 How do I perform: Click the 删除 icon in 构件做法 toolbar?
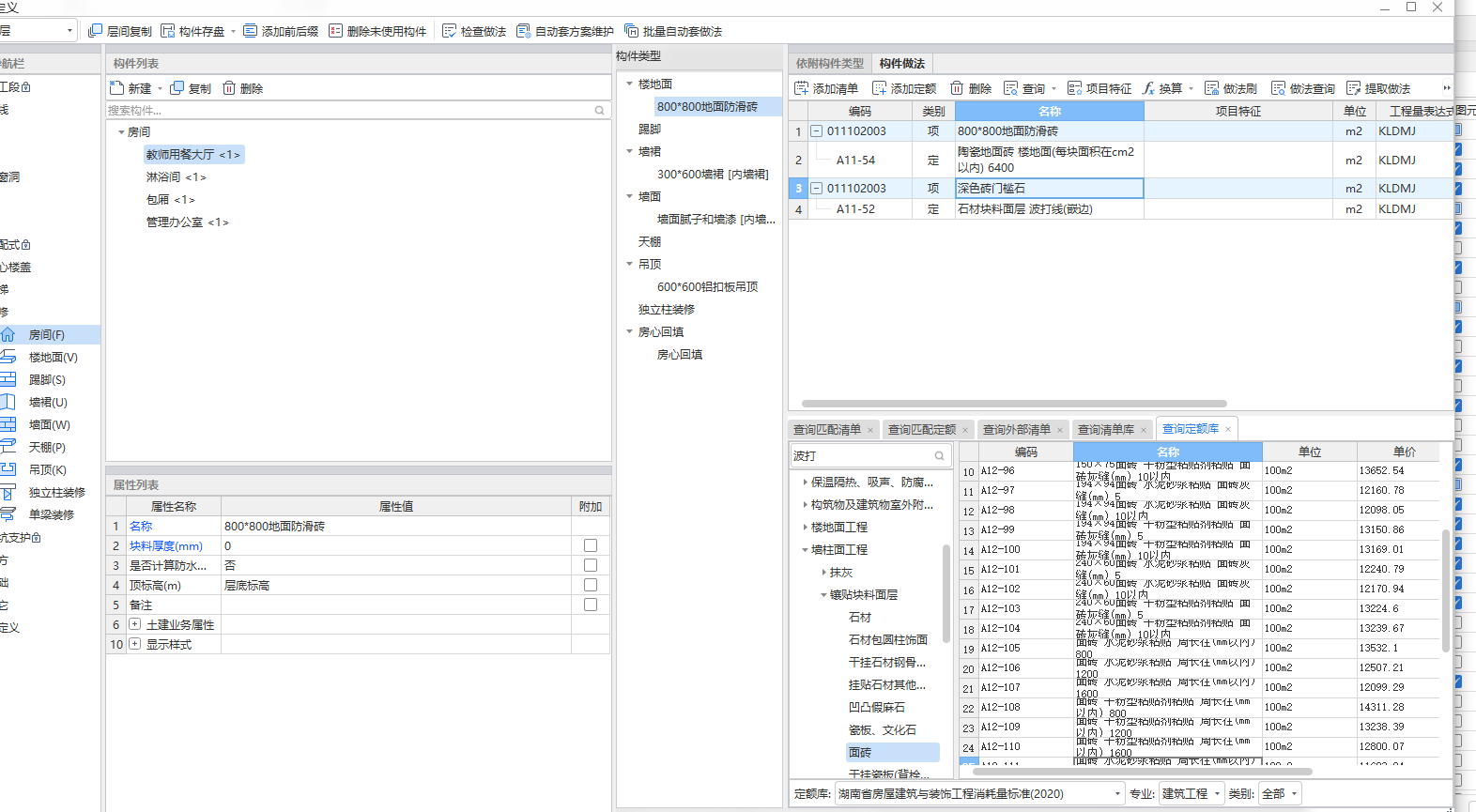[957, 88]
